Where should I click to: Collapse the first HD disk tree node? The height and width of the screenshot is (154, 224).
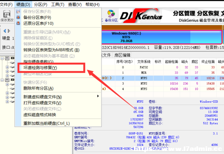click(x=2, y=58)
